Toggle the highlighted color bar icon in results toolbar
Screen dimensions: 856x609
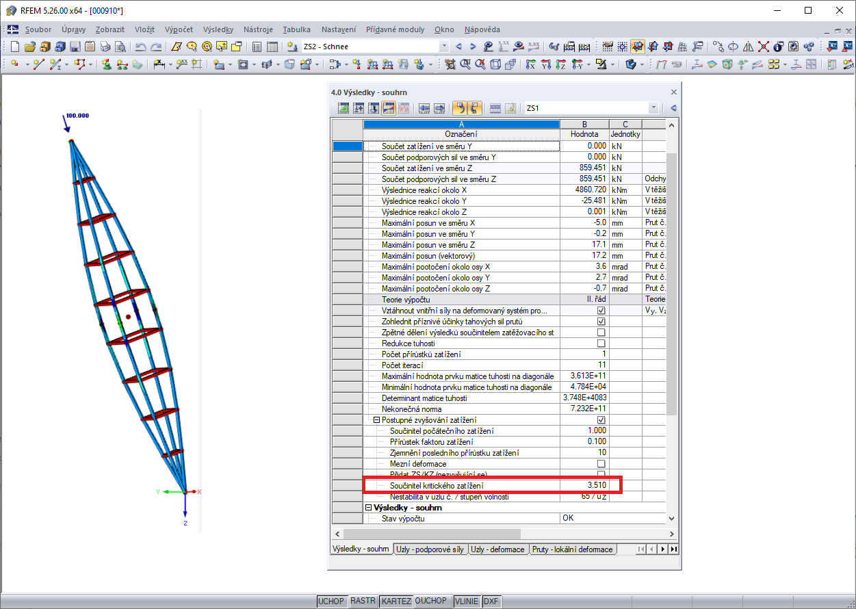click(x=389, y=108)
